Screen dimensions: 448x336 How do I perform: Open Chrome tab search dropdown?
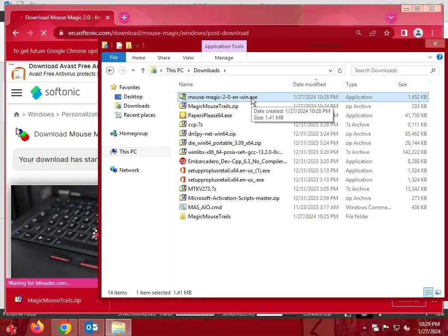click(x=391, y=17)
